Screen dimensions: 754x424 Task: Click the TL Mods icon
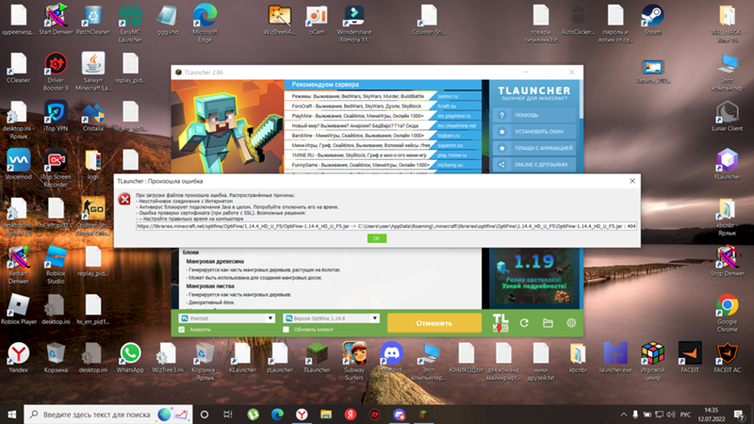500,323
